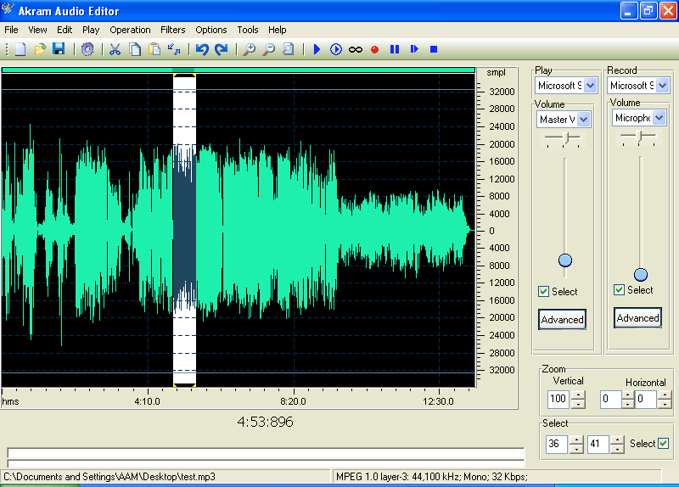Viewport: 679px width, 487px height.
Task: Open the Operation menu
Action: 130,30
